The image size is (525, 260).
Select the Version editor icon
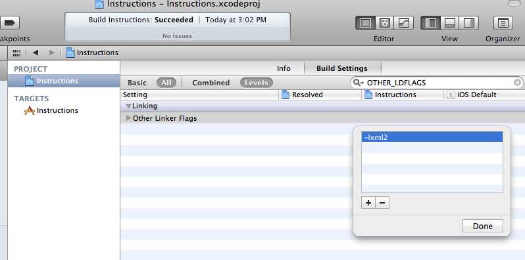tap(404, 23)
